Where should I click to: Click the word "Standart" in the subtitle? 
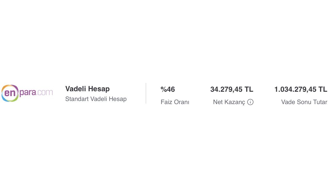pos(77,99)
